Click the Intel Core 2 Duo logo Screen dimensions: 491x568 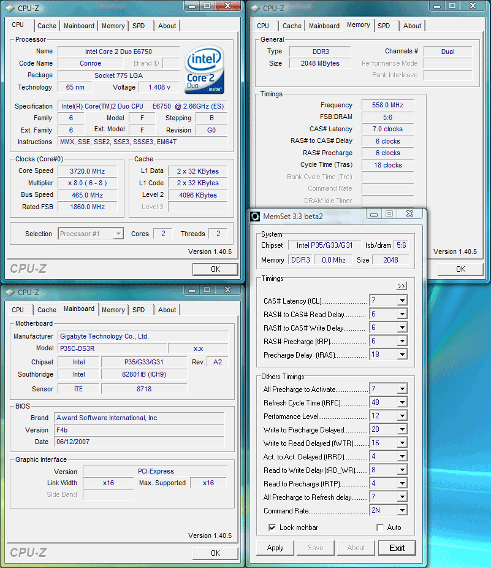pyautogui.click(x=205, y=69)
